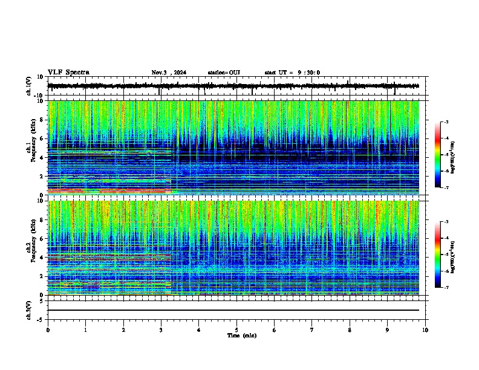Click the "VLF Spectra" title text
The height and width of the screenshot is (370, 479).
pyautogui.click(x=68, y=73)
